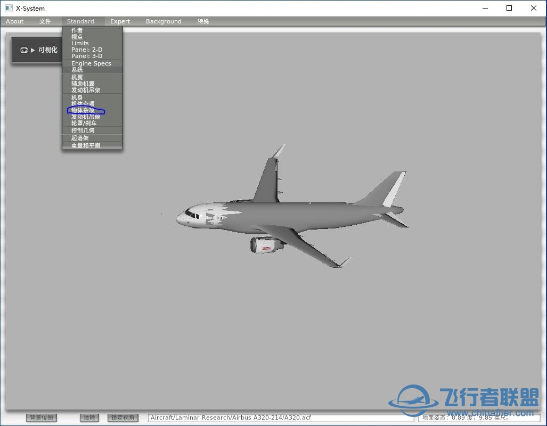Image resolution: width=547 pixels, height=426 pixels.
Task: Choose Engine Specs in the menu
Action: click(91, 63)
